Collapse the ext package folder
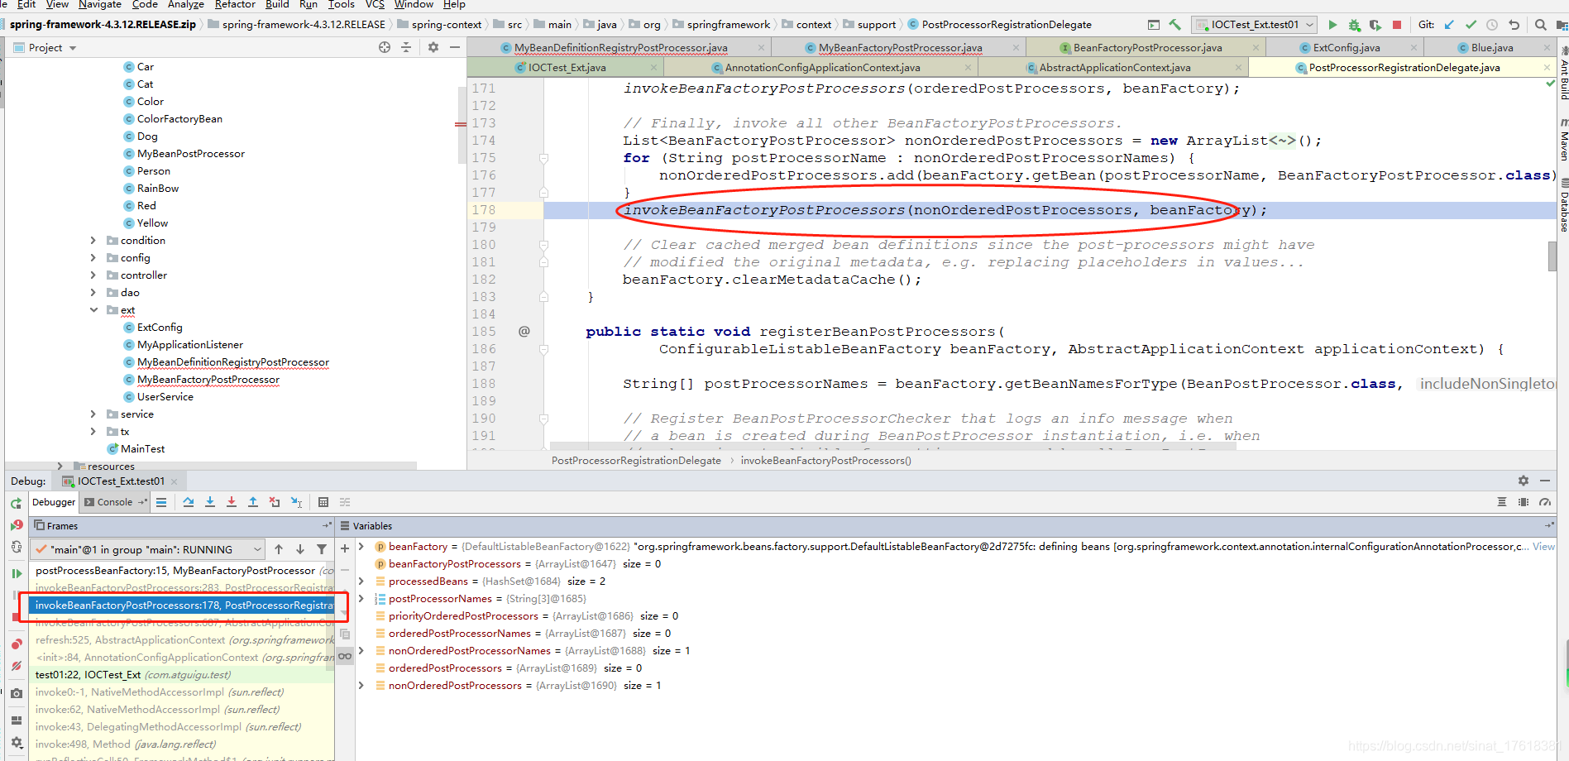 tap(93, 310)
